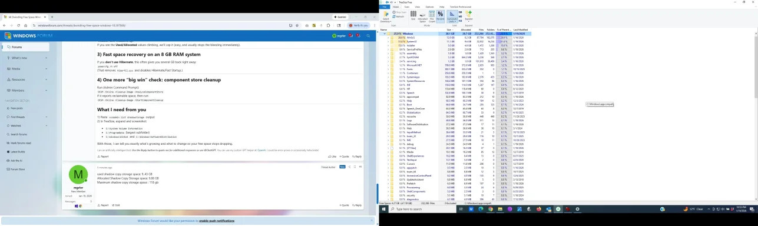Screen dimensions: 758x226
Task: Expand Media in forum sidebar
Action: coord(47,68)
